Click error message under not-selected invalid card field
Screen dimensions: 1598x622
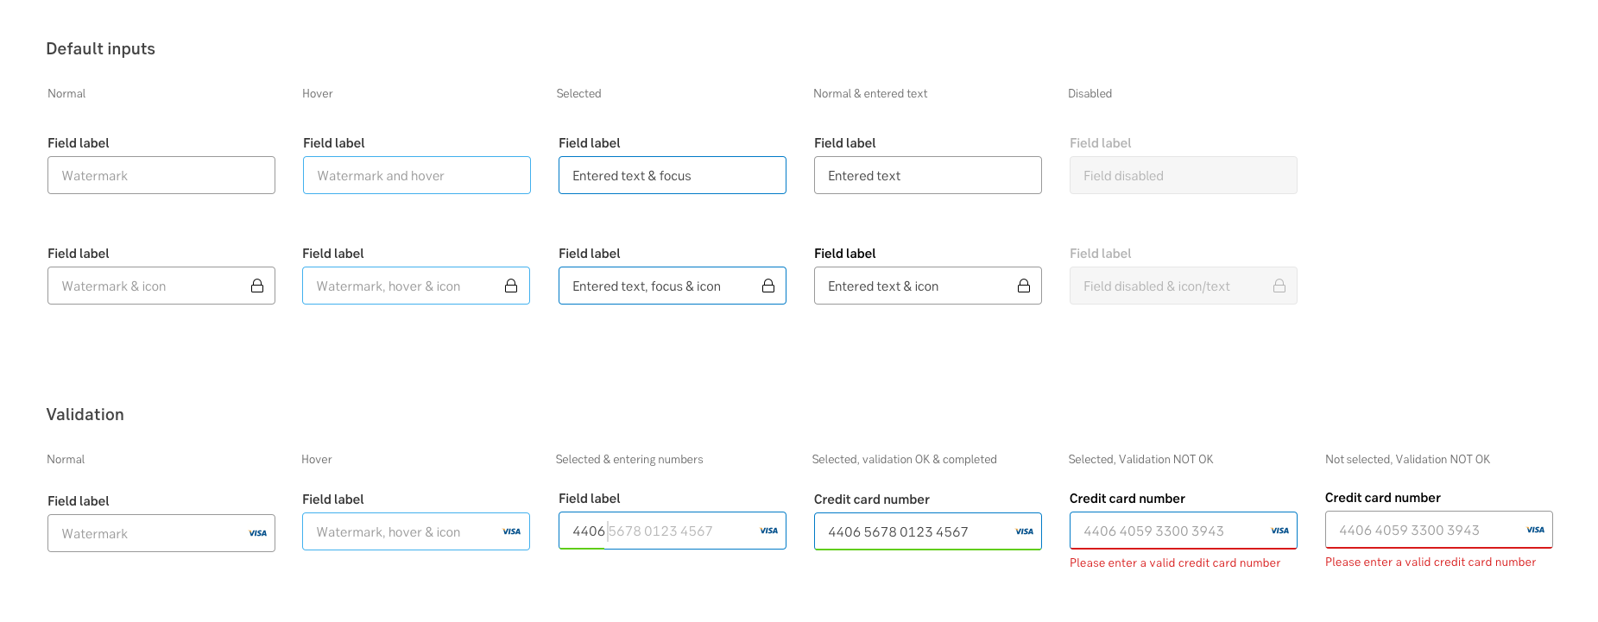(x=1431, y=562)
